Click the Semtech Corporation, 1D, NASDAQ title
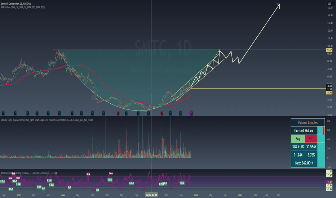The width and height of the screenshot is (336, 198). (16, 4)
